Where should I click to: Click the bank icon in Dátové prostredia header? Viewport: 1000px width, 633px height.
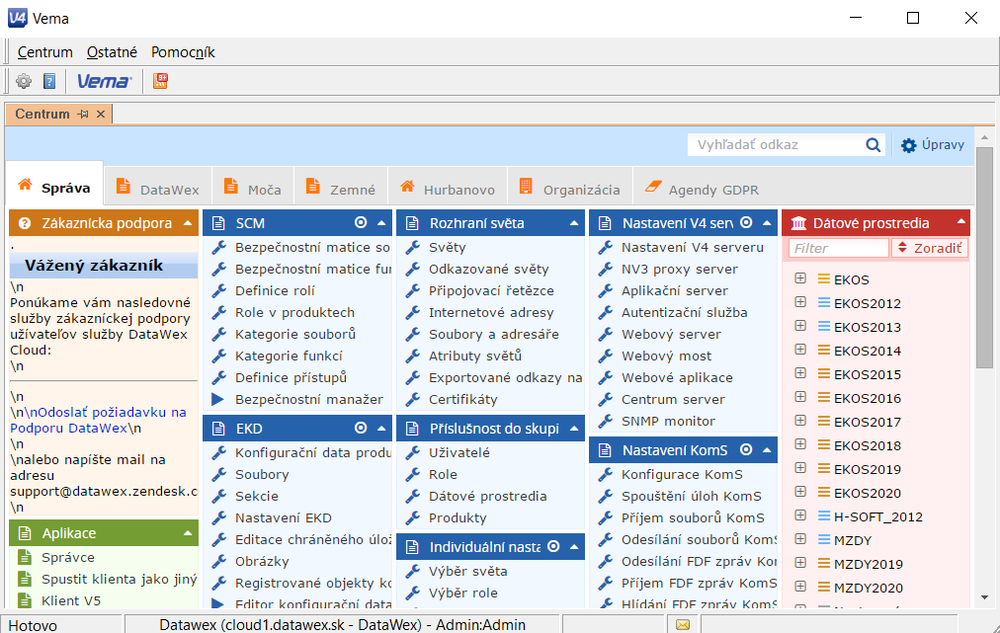tap(798, 223)
